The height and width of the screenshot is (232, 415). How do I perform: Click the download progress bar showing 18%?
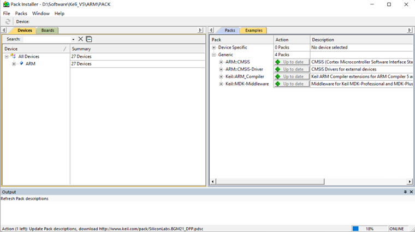pyautogui.click(x=370, y=229)
